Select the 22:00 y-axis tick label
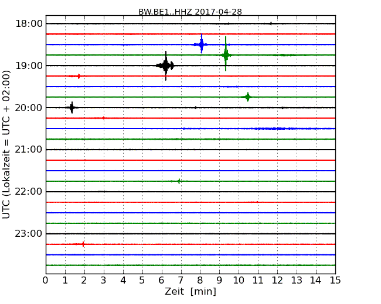This screenshot has height=304, width=381. (x=29, y=192)
